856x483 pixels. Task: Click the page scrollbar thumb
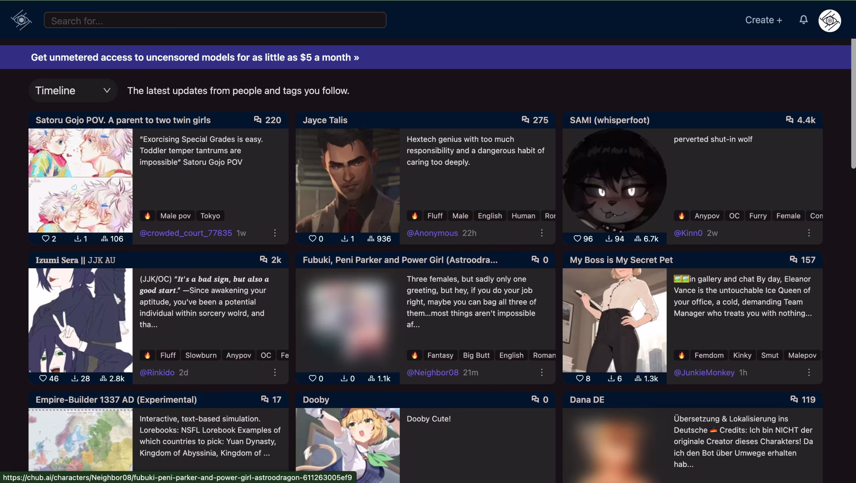tap(853, 104)
